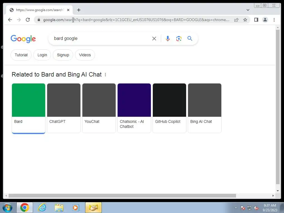Apply the Login filter chip
This screenshot has width=284, height=213.
point(42,55)
